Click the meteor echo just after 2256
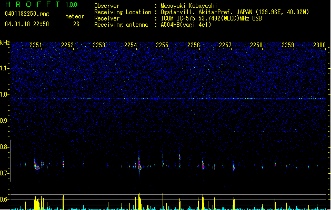This screenshot has height=210, width=331. click(203, 164)
